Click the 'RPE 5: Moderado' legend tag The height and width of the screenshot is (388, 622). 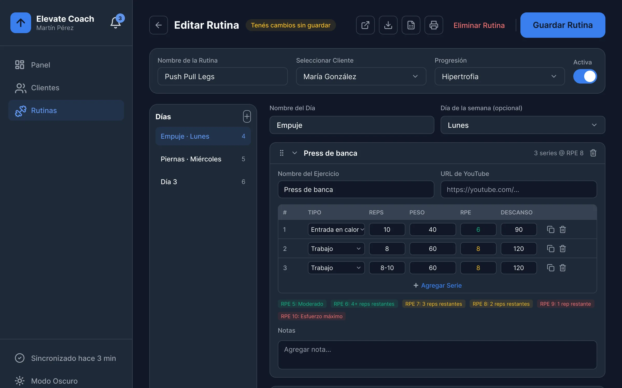[302, 304]
